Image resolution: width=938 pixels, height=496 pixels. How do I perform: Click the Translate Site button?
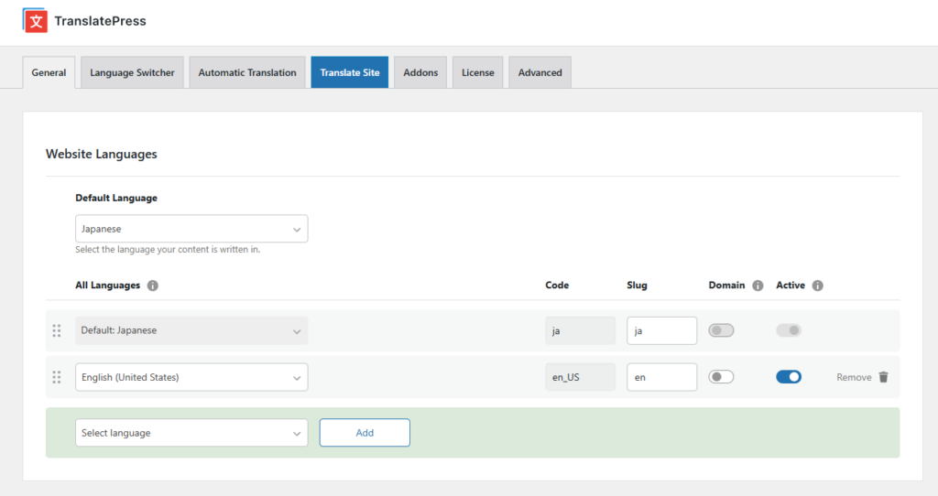350,73
